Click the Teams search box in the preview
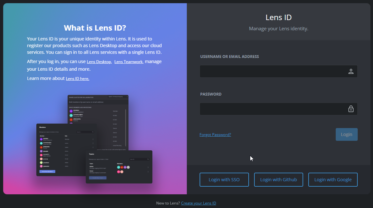 tap(139, 159)
